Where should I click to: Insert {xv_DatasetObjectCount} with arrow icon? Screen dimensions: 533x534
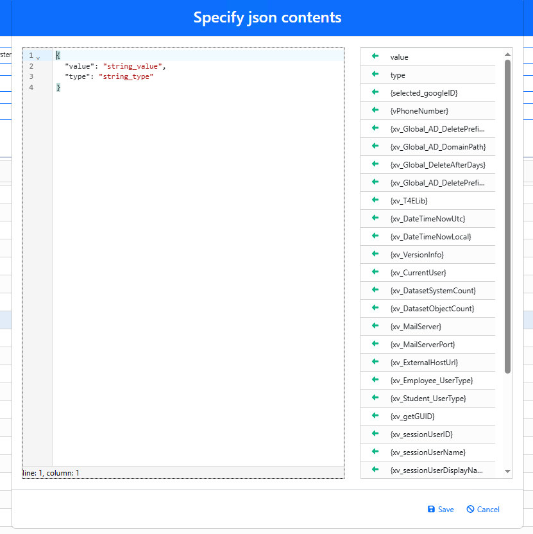coord(375,308)
